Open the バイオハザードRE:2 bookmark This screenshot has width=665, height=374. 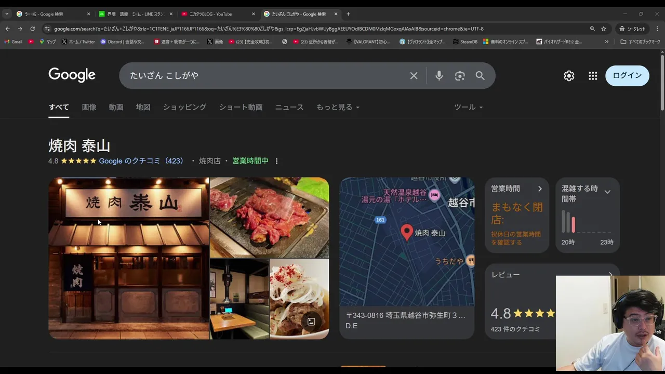[560, 42]
